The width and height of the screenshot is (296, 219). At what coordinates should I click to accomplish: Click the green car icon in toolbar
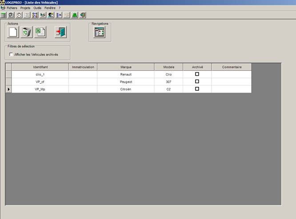click(x=75, y=15)
